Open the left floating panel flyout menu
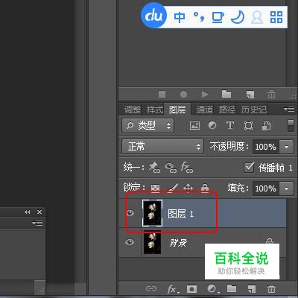 coord(37,223)
